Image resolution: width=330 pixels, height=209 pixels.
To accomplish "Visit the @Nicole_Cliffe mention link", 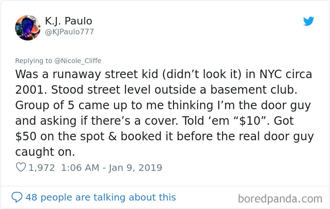I will point(78,61).
